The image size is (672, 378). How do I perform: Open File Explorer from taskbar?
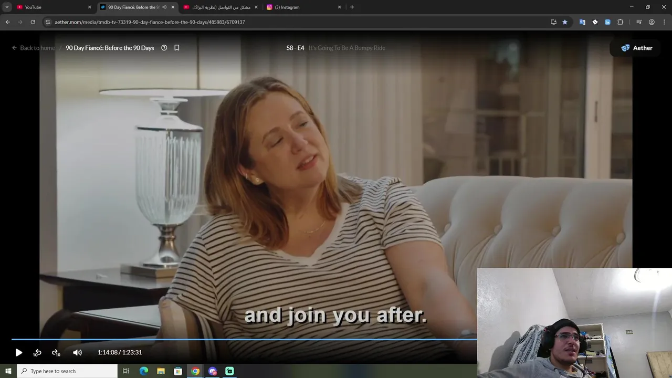coord(161,371)
